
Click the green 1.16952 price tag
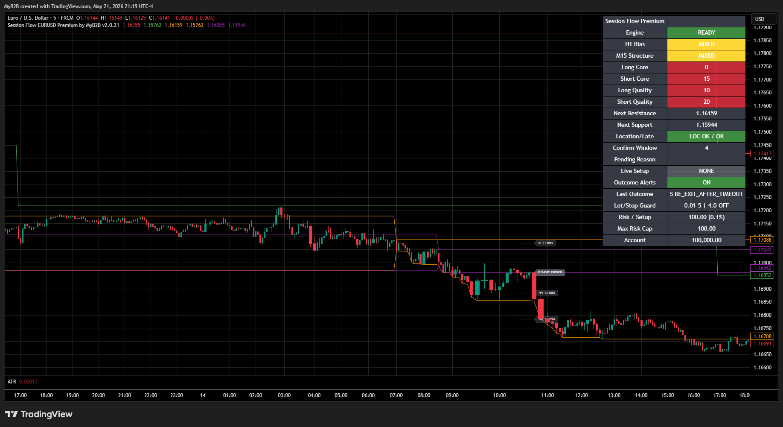(762, 275)
